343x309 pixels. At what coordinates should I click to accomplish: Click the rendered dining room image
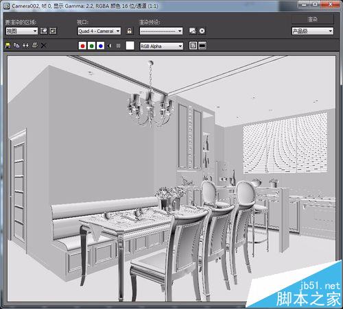pyautogui.click(x=171, y=179)
